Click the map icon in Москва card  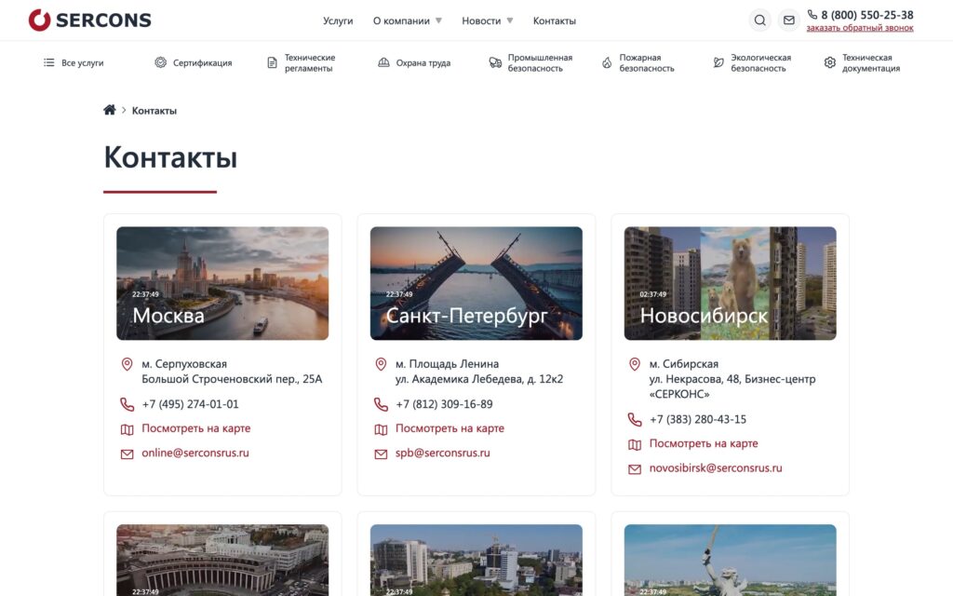[127, 429]
